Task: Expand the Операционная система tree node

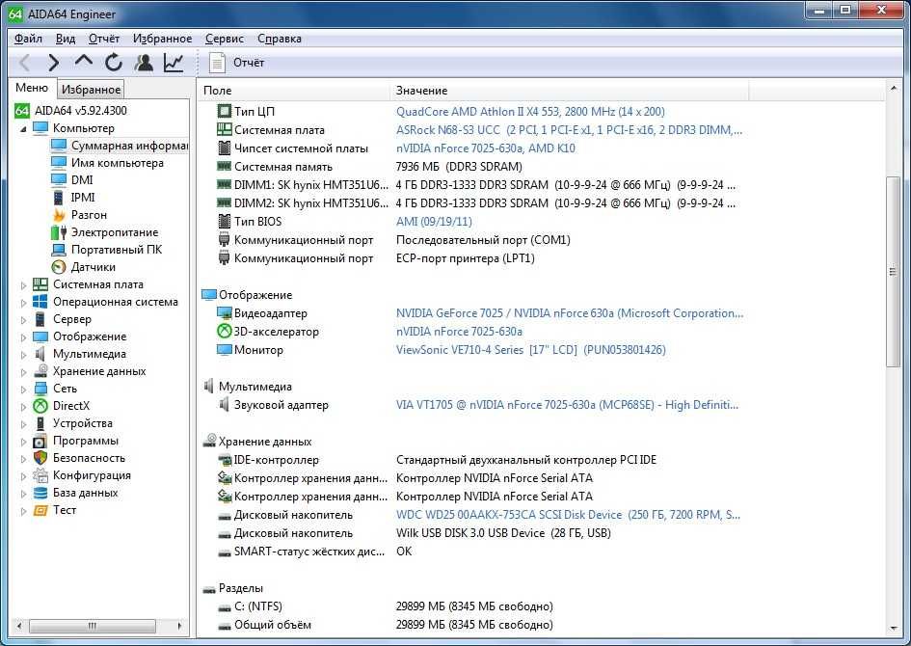Action: 23,303
